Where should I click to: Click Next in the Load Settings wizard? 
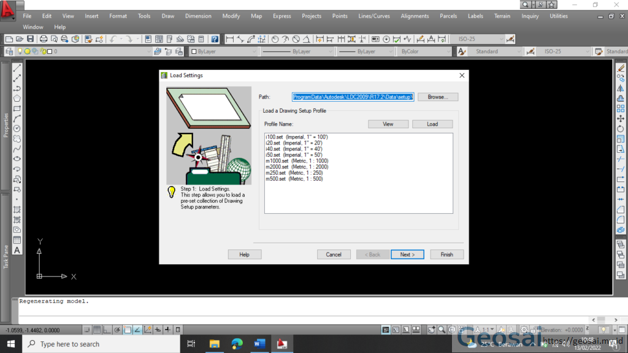[407, 254]
